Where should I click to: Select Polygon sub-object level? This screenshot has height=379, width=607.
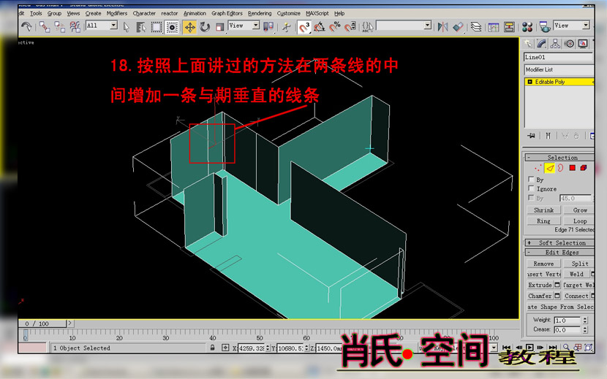tap(572, 168)
